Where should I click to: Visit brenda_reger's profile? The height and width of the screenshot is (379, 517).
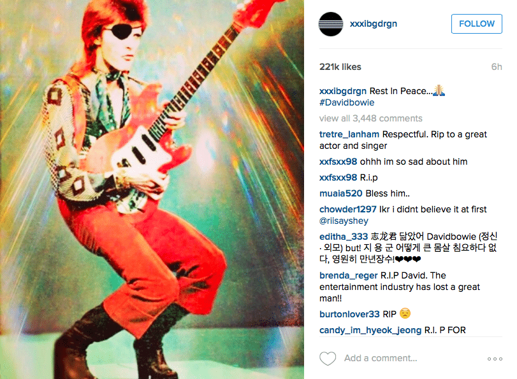[348, 275]
